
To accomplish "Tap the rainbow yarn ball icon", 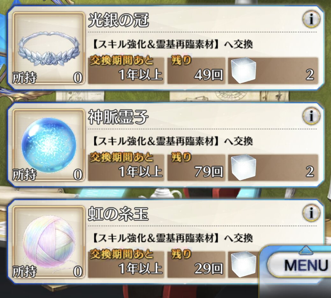I will [49, 243].
